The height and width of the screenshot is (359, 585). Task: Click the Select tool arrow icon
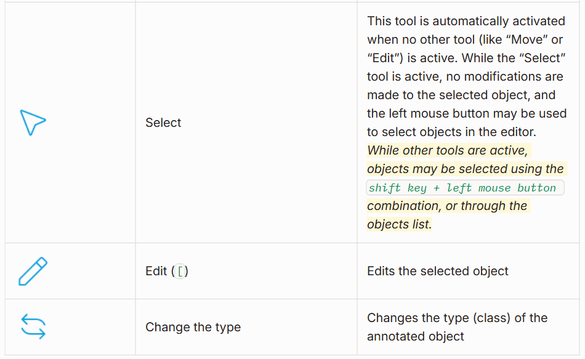[33, 123]
